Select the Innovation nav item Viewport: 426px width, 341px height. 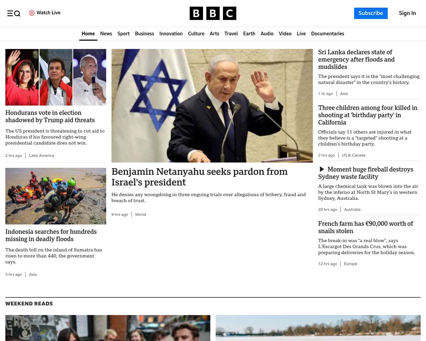coord(171,34)
